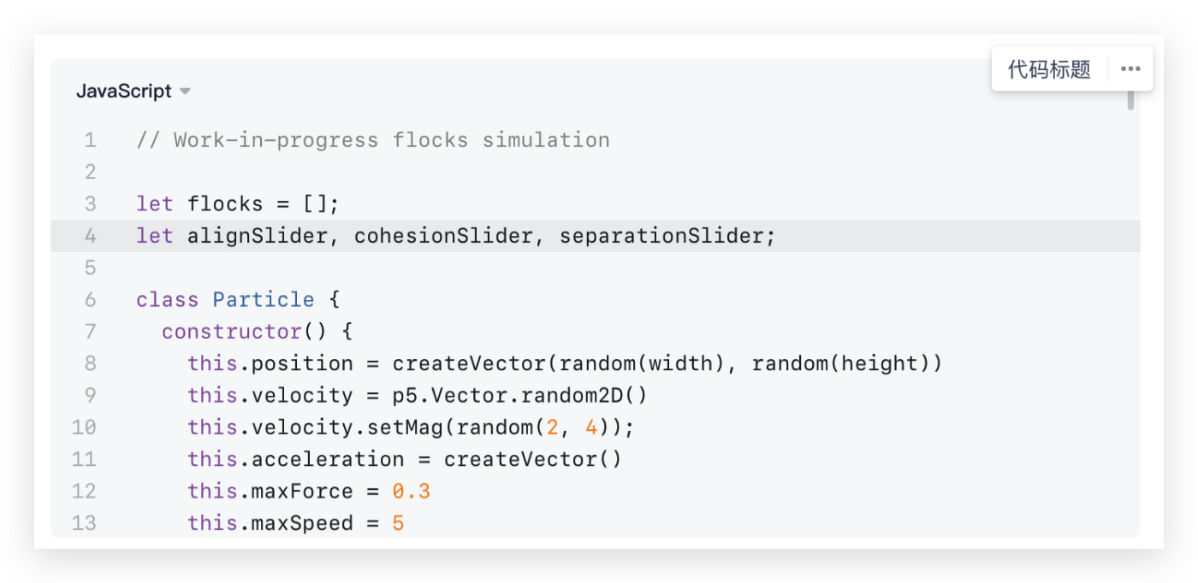Click the 代码标题 code title button
Screen dimensions: 1198x583
coord(1050,69)
